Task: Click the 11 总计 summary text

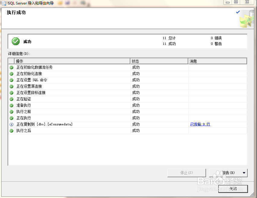Action: (169, 38)
